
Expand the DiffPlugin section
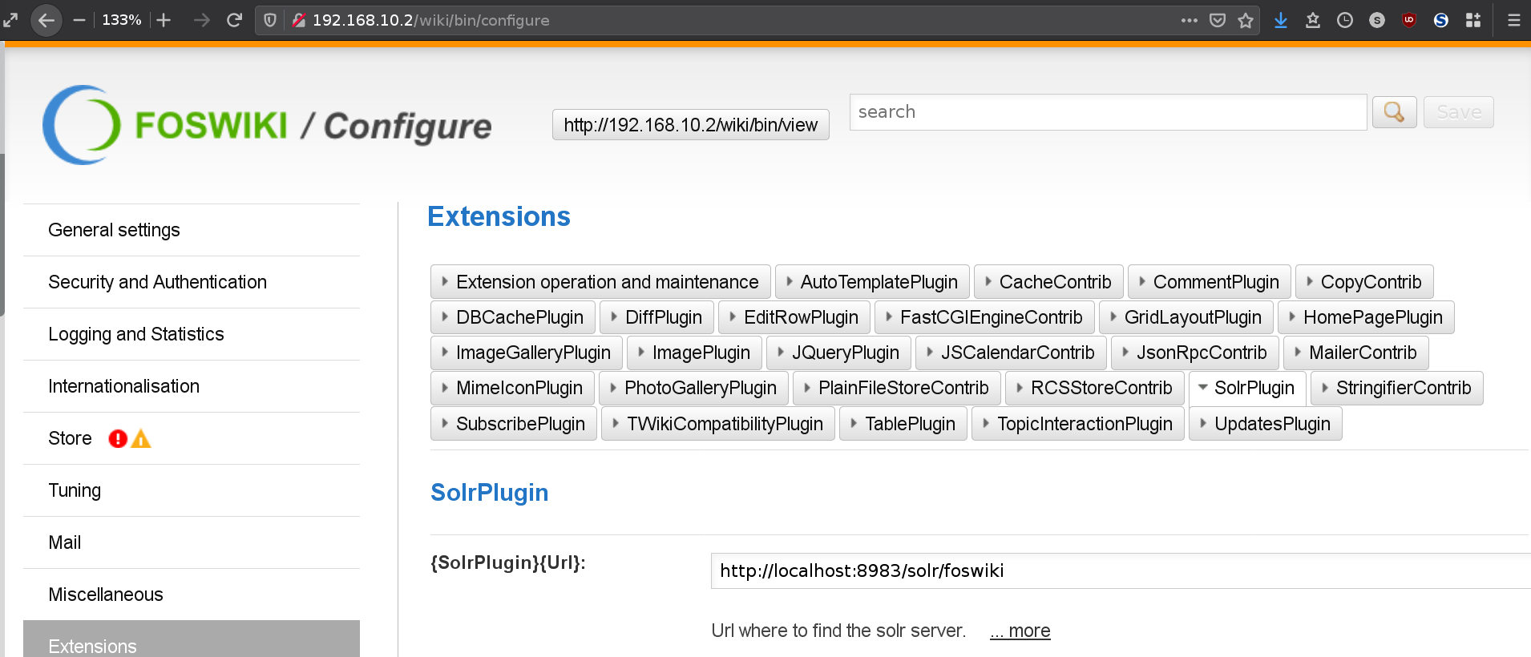(x=656, y=317)
